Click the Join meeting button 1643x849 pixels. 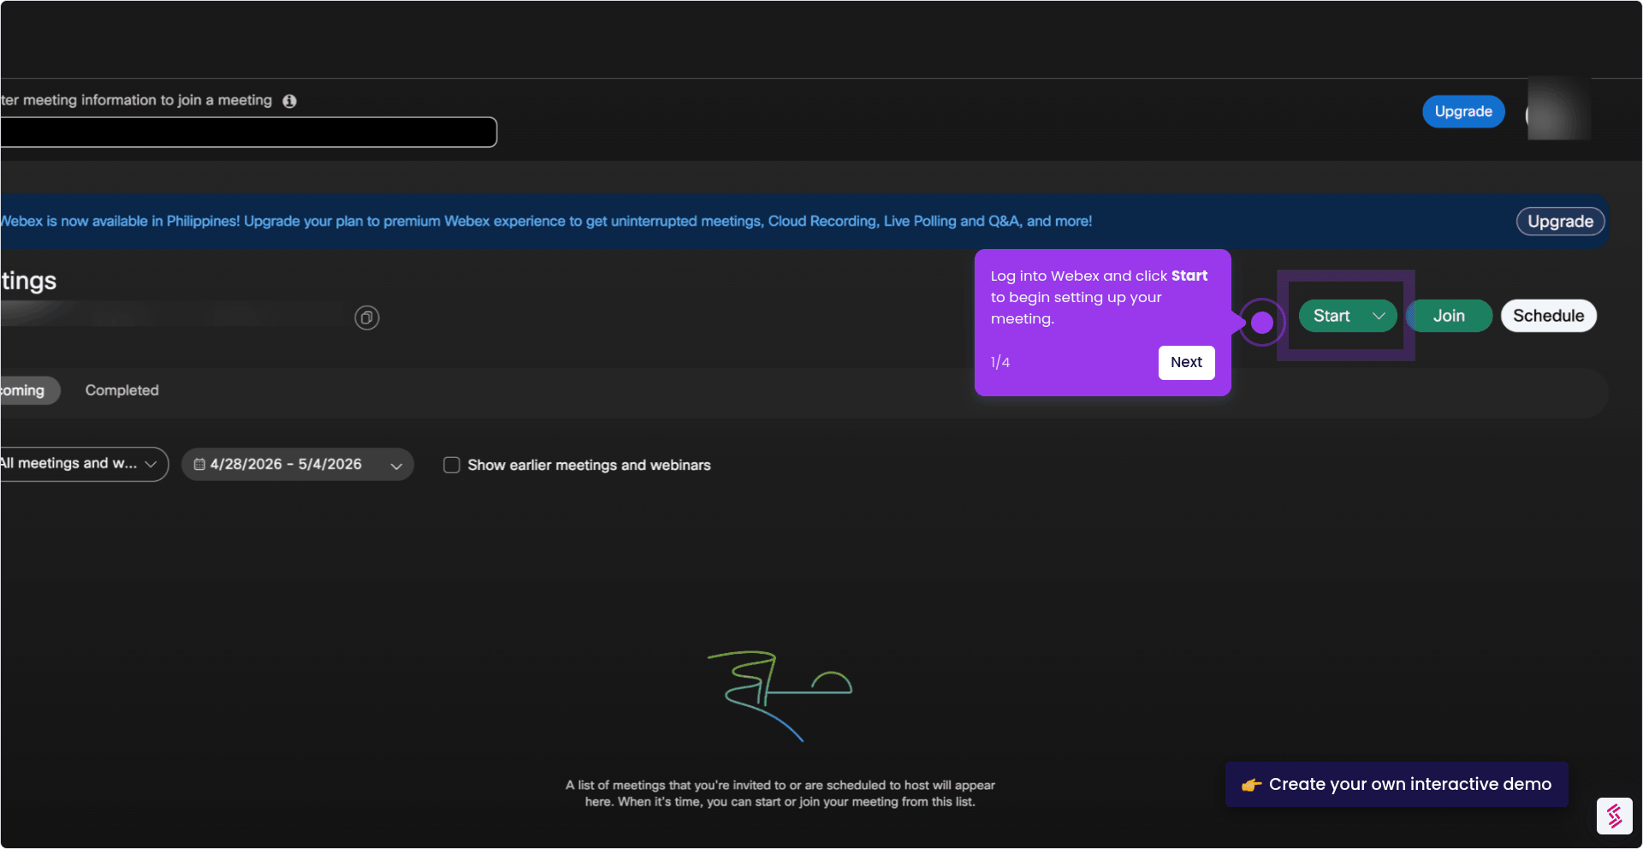(x=1449, y=316)
